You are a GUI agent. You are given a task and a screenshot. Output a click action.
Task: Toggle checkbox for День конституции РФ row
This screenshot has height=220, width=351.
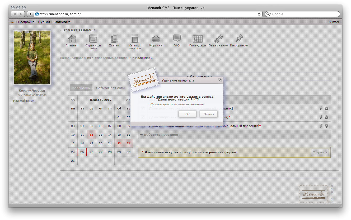[143, 108]
